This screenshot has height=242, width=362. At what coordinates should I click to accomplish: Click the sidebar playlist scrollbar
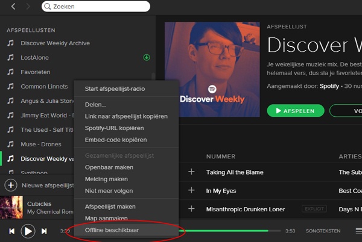[153, 76]
